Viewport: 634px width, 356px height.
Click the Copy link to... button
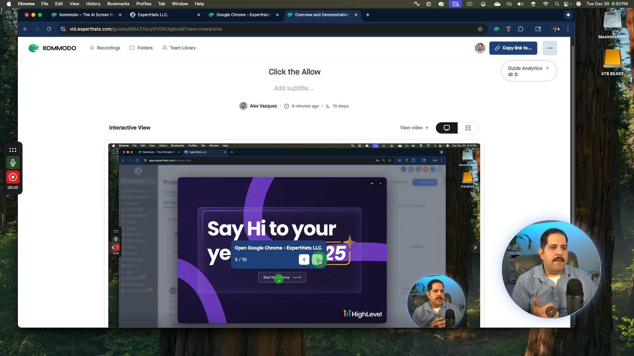(x=513, y=48)
